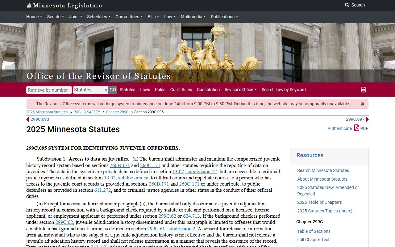This screenshot has width=395, height=247.
Task: Open 2025 Statutes New, Amended or Repealed
Action: [328, 190]
